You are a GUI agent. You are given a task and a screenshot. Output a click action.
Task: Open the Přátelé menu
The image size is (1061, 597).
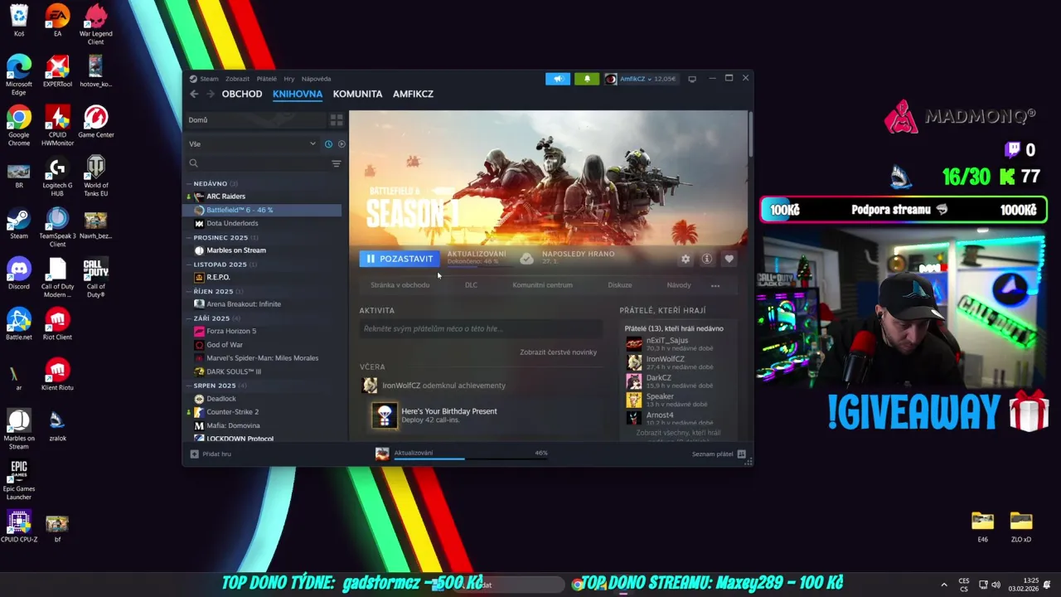tap(266, 79)
